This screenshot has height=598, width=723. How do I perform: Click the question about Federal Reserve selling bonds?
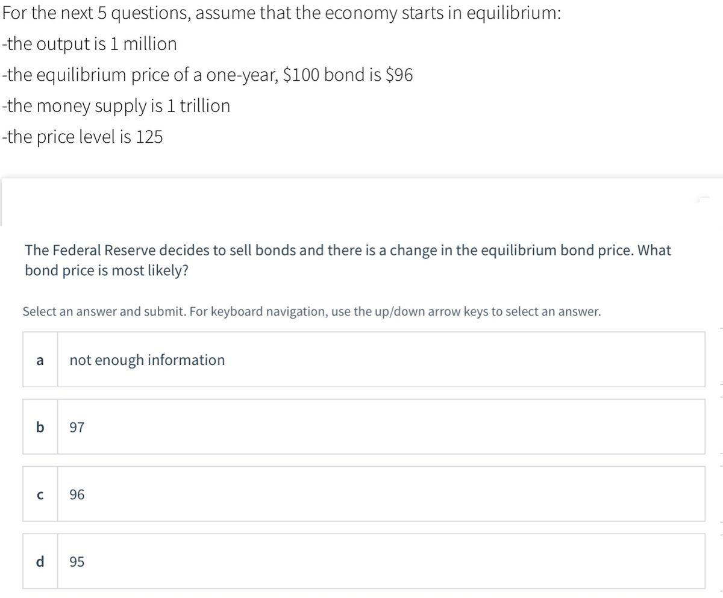pos(348,259)
